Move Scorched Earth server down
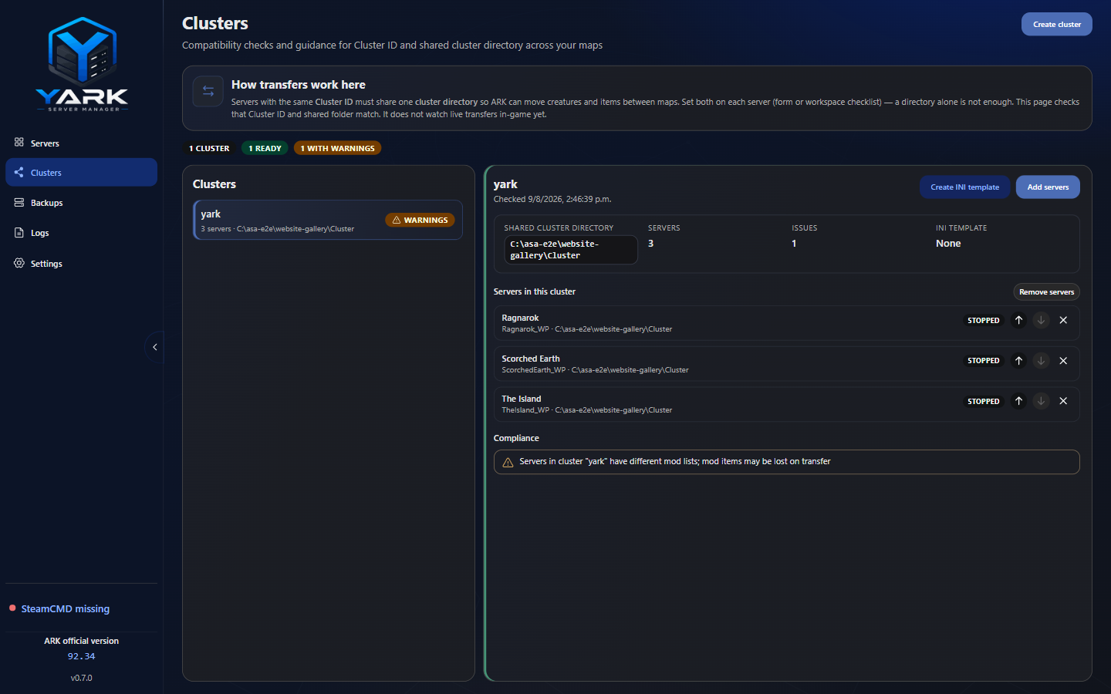1111x694 pixels. [1041, 360]
